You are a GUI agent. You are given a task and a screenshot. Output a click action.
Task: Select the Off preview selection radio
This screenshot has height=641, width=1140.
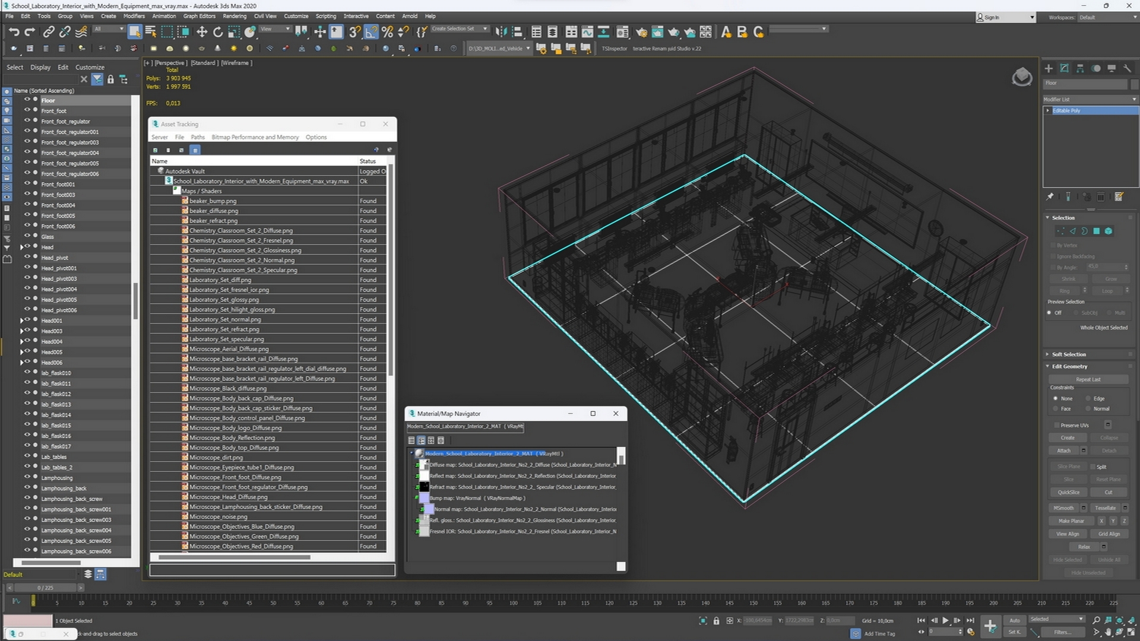[x=1049, y=313]
